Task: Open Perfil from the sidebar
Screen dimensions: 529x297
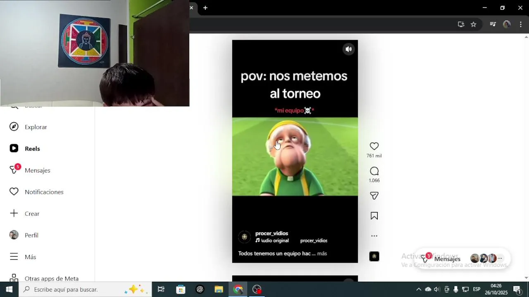Action: tap(24, 235)
